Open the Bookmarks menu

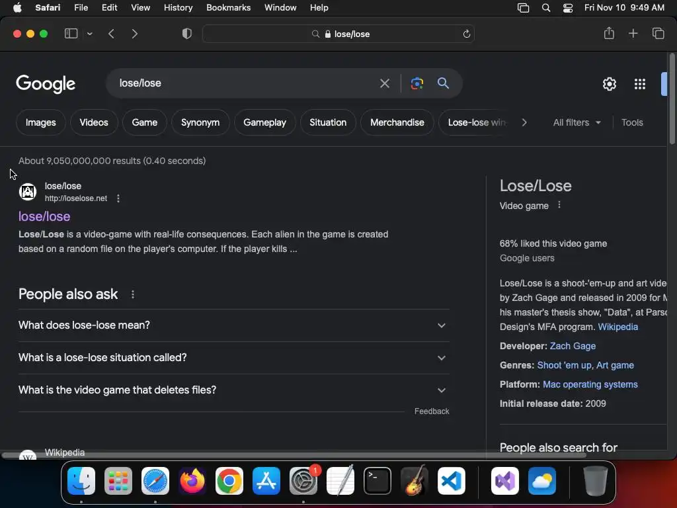click(x=228, y=8)
